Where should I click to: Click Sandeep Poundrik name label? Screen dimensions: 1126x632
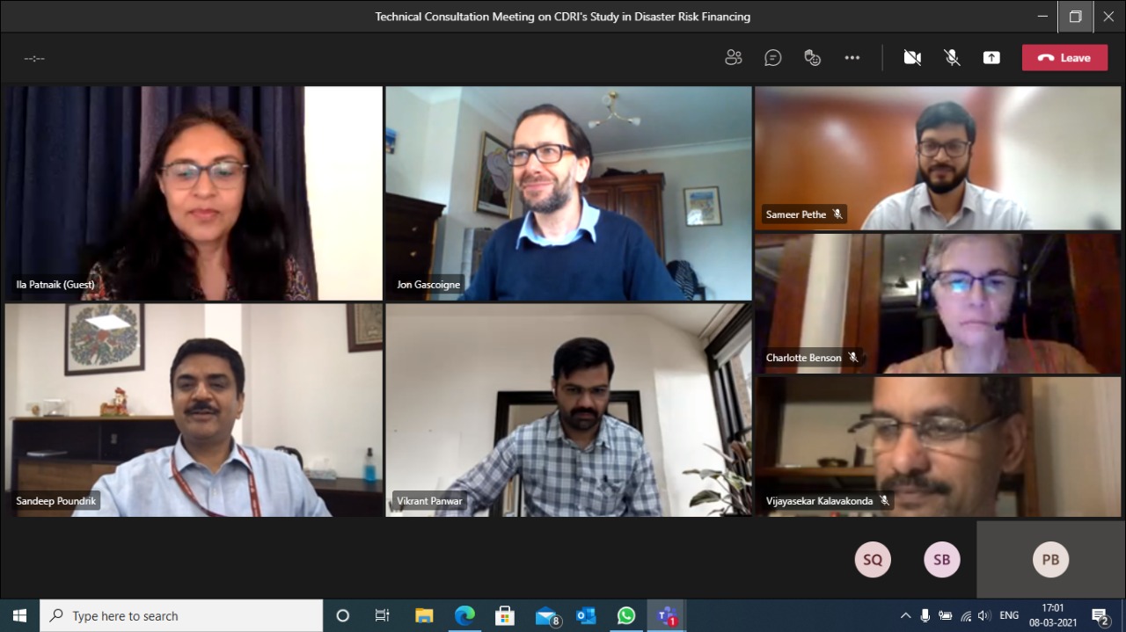click(x=55, y=501)
